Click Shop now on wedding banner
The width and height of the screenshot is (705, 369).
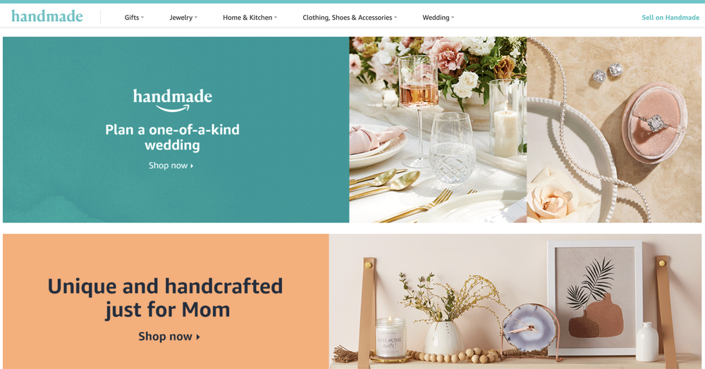(168, 165)
